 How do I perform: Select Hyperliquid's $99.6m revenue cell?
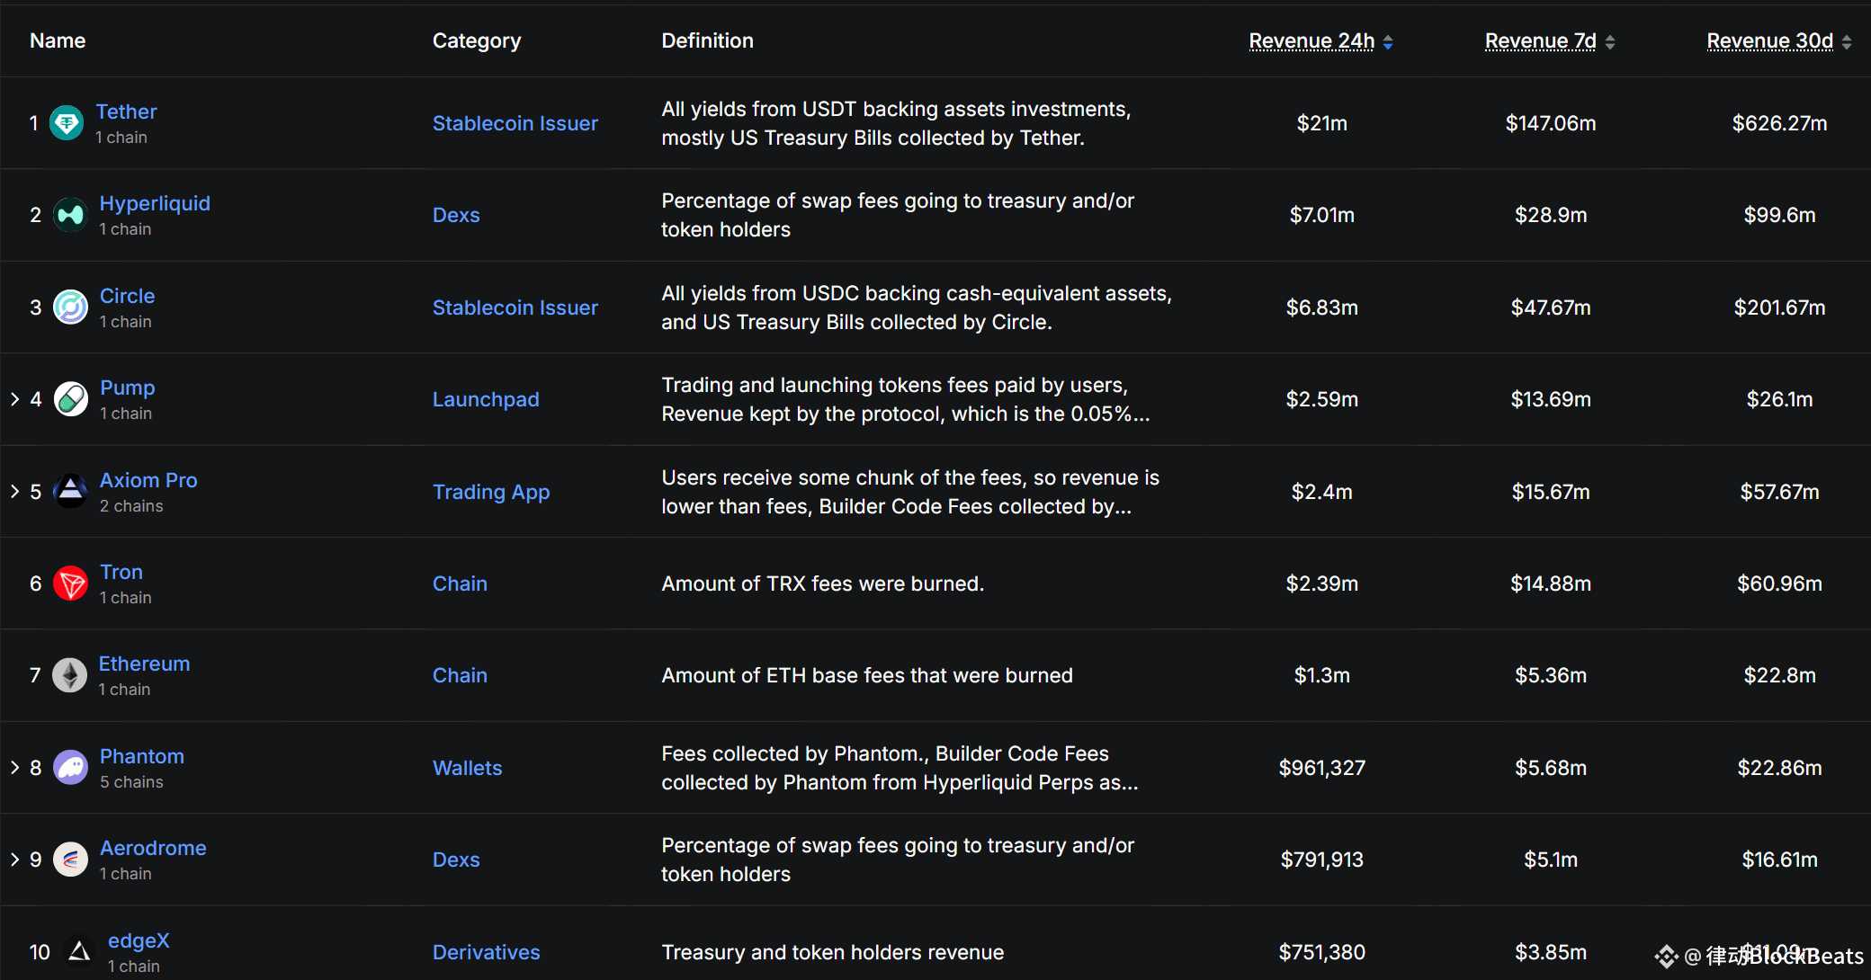tap(1779, 215)
